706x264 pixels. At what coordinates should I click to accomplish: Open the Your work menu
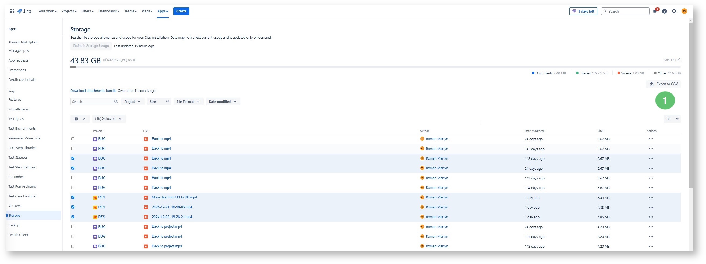[47, 11]
